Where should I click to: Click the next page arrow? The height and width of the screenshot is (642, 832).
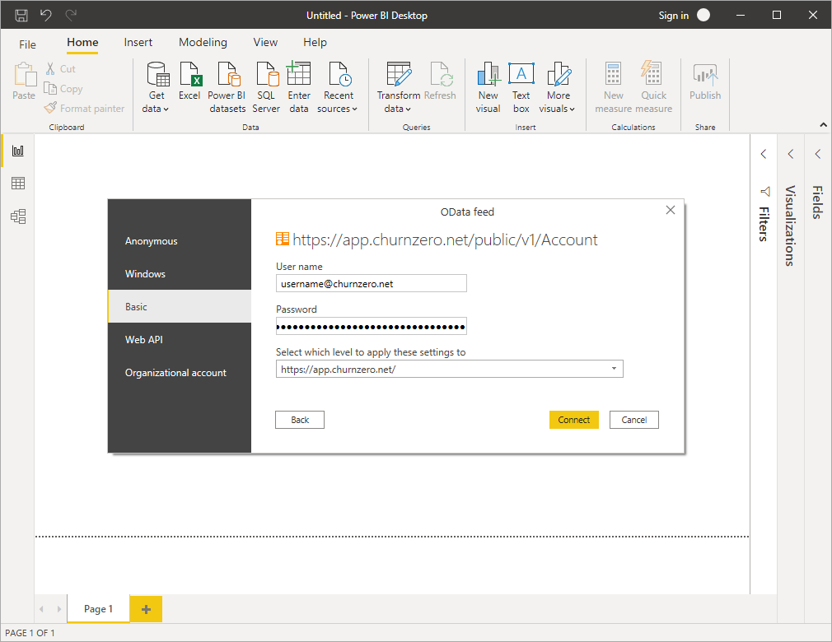pos(58,609)
